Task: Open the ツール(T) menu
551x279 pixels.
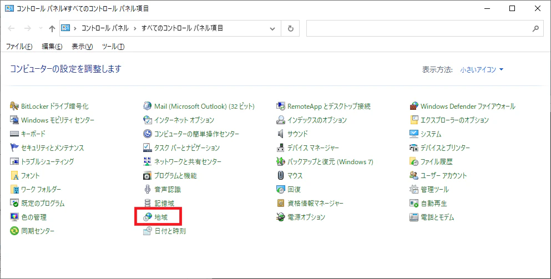Action: [113, 47]
